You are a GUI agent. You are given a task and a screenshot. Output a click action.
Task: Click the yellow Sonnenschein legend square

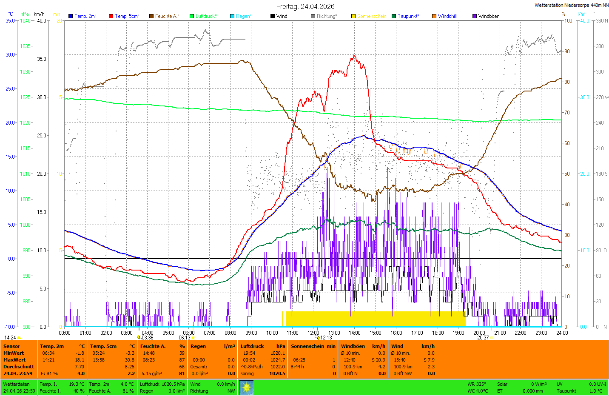coord(353,16)
